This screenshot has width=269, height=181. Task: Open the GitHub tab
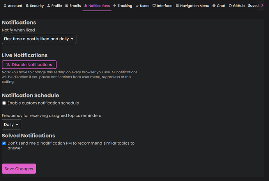237,6
